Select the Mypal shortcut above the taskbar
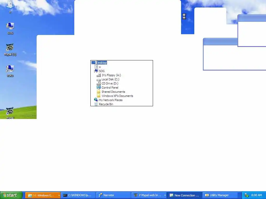Viewport: 266px width, 199px height. point(10,113)
